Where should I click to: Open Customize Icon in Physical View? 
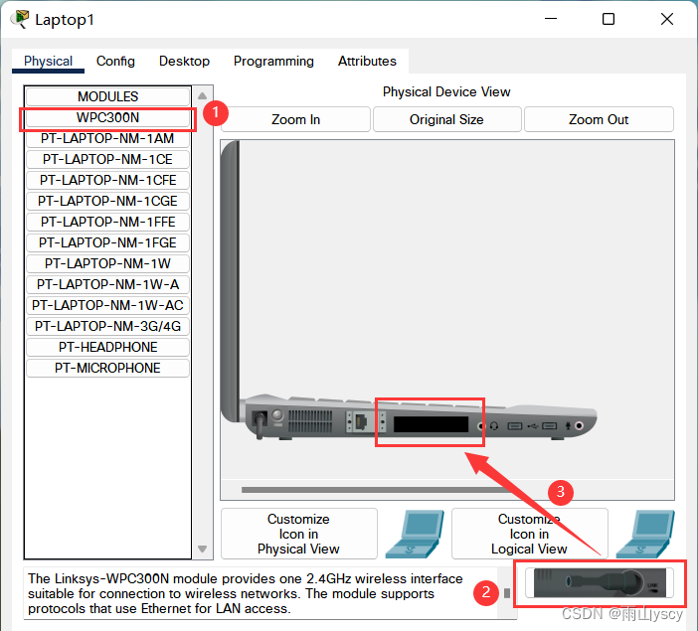click(298, 534)
